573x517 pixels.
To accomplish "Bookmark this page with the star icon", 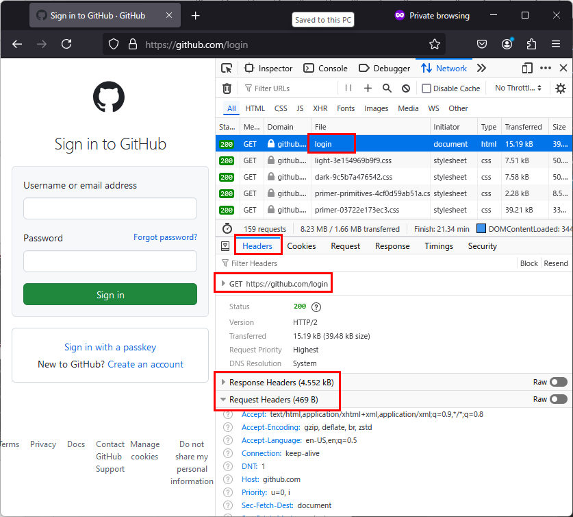I will [435, 45].
